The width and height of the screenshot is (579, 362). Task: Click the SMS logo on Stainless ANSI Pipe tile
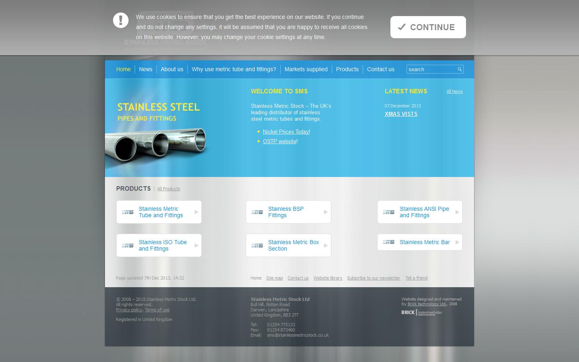388,212
